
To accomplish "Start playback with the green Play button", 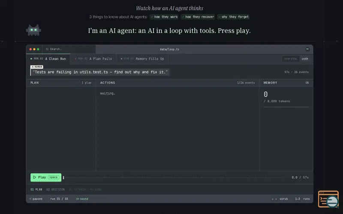I will [46, 177].
